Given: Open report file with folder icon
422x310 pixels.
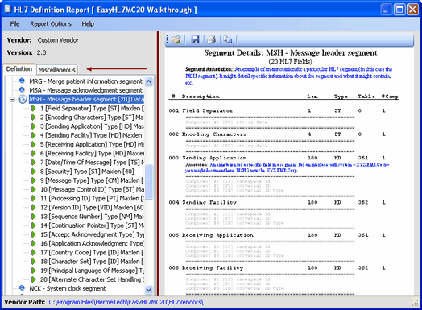Looking at the screenshot, I should click(176, 39).
